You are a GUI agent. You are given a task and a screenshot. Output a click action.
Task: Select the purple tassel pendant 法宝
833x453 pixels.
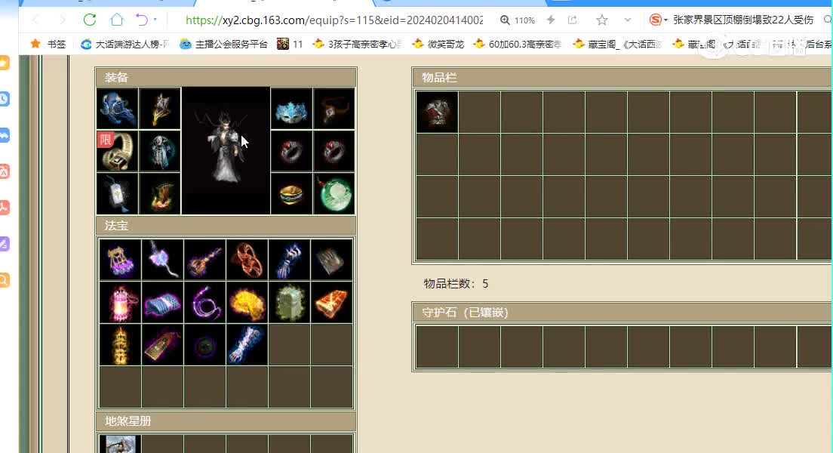pos(162,260)
